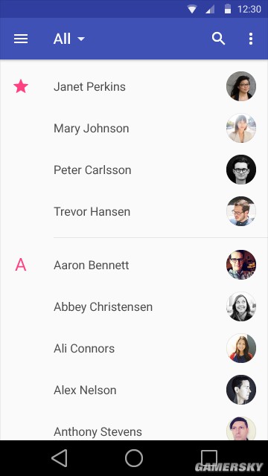Tap the Android back triangle button
The image size is (268, 476).
[x=60, y=458]
